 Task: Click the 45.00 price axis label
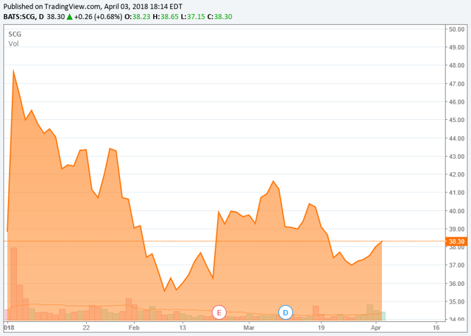tap(456, 120)
